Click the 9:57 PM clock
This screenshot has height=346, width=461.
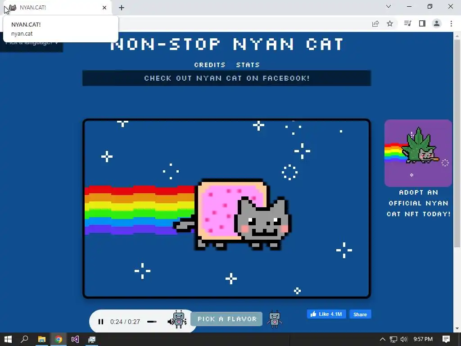tap(423, 339)
